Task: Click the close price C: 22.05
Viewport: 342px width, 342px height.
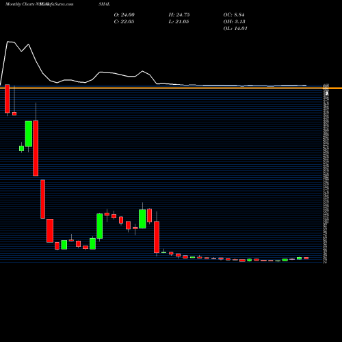Action: [124, 22]
